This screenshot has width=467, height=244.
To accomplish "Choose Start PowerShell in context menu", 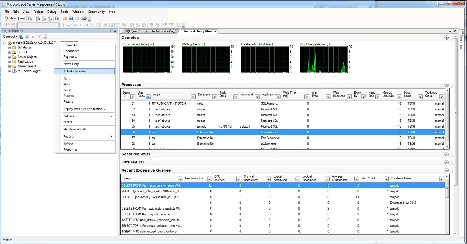I will click(x=84, y=129).
